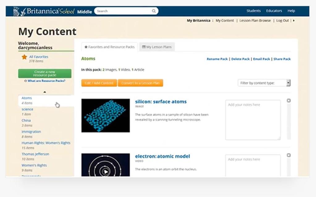
Task: Click the Edit / Add Content button
Action: click(x=99, y=83)
